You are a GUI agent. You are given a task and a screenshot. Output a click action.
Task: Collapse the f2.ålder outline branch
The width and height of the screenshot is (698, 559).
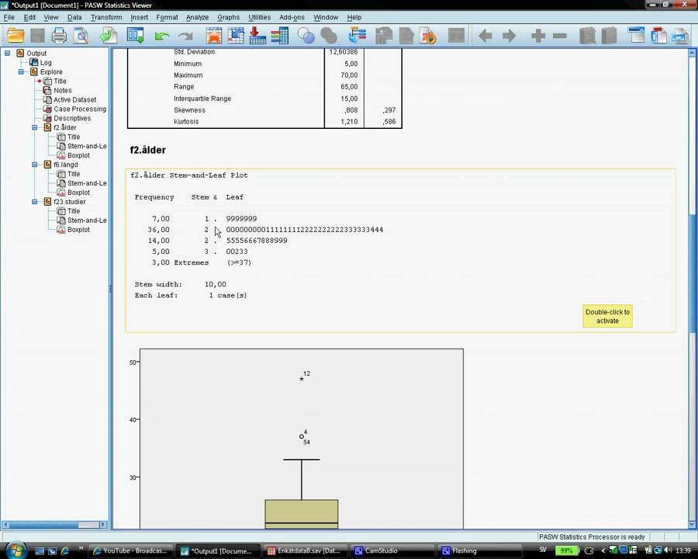(34, 127)
